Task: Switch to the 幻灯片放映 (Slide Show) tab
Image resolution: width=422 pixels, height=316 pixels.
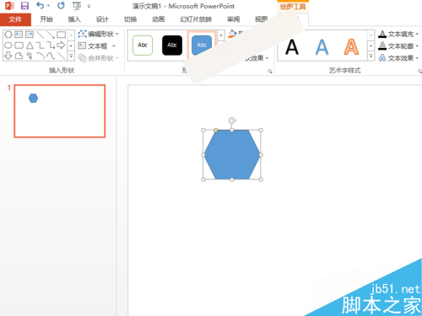Action: tap(196, 19)
